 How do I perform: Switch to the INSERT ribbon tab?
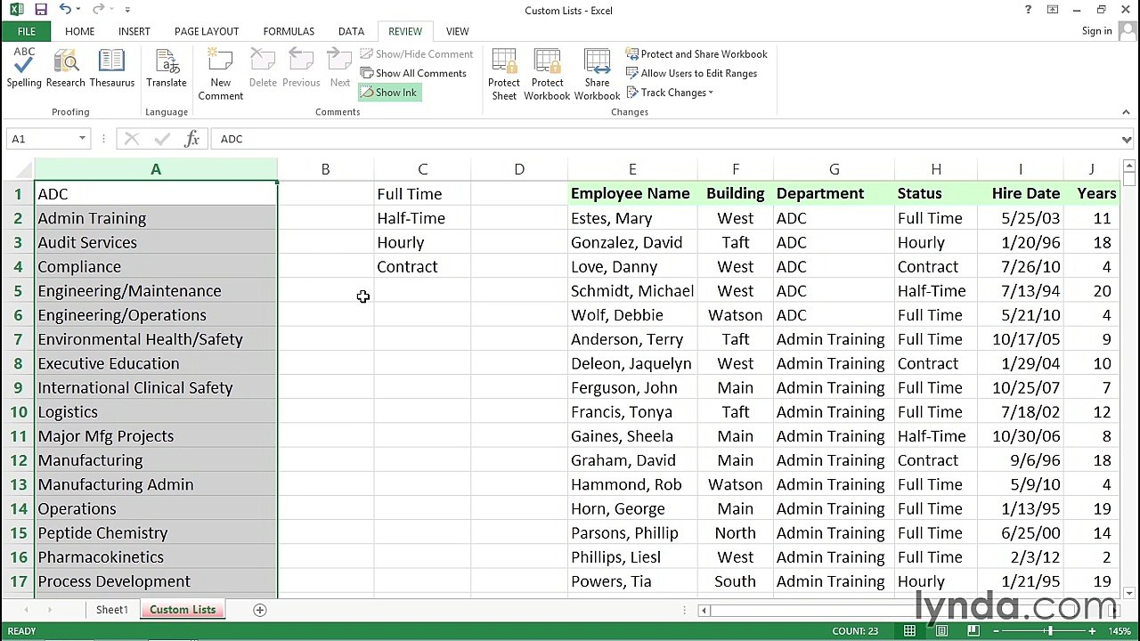point(134,31)
